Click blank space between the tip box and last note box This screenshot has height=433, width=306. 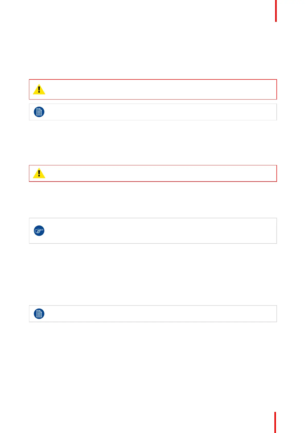pyautogui.click(x=153, y=274)
